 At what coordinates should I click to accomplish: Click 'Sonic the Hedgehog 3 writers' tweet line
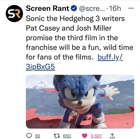click(x=75, y=19)
